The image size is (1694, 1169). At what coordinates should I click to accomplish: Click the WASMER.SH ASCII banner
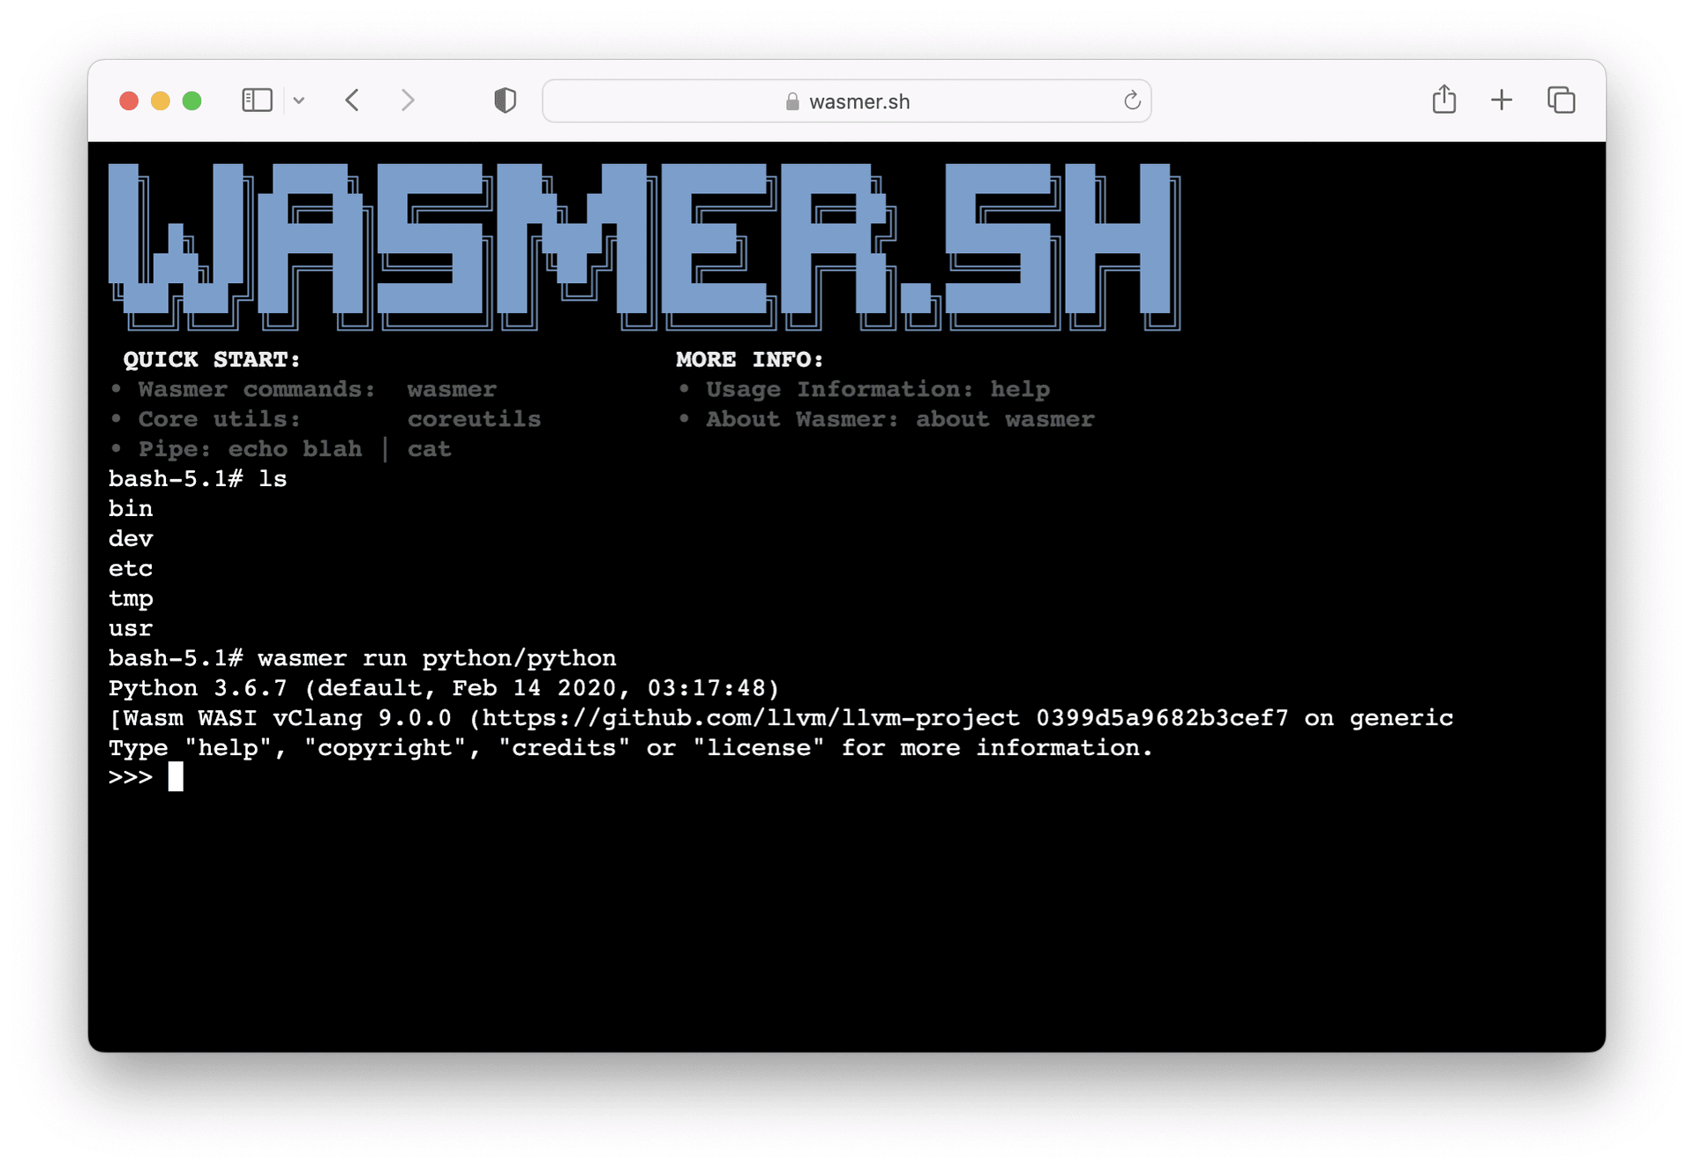[644, 247]
